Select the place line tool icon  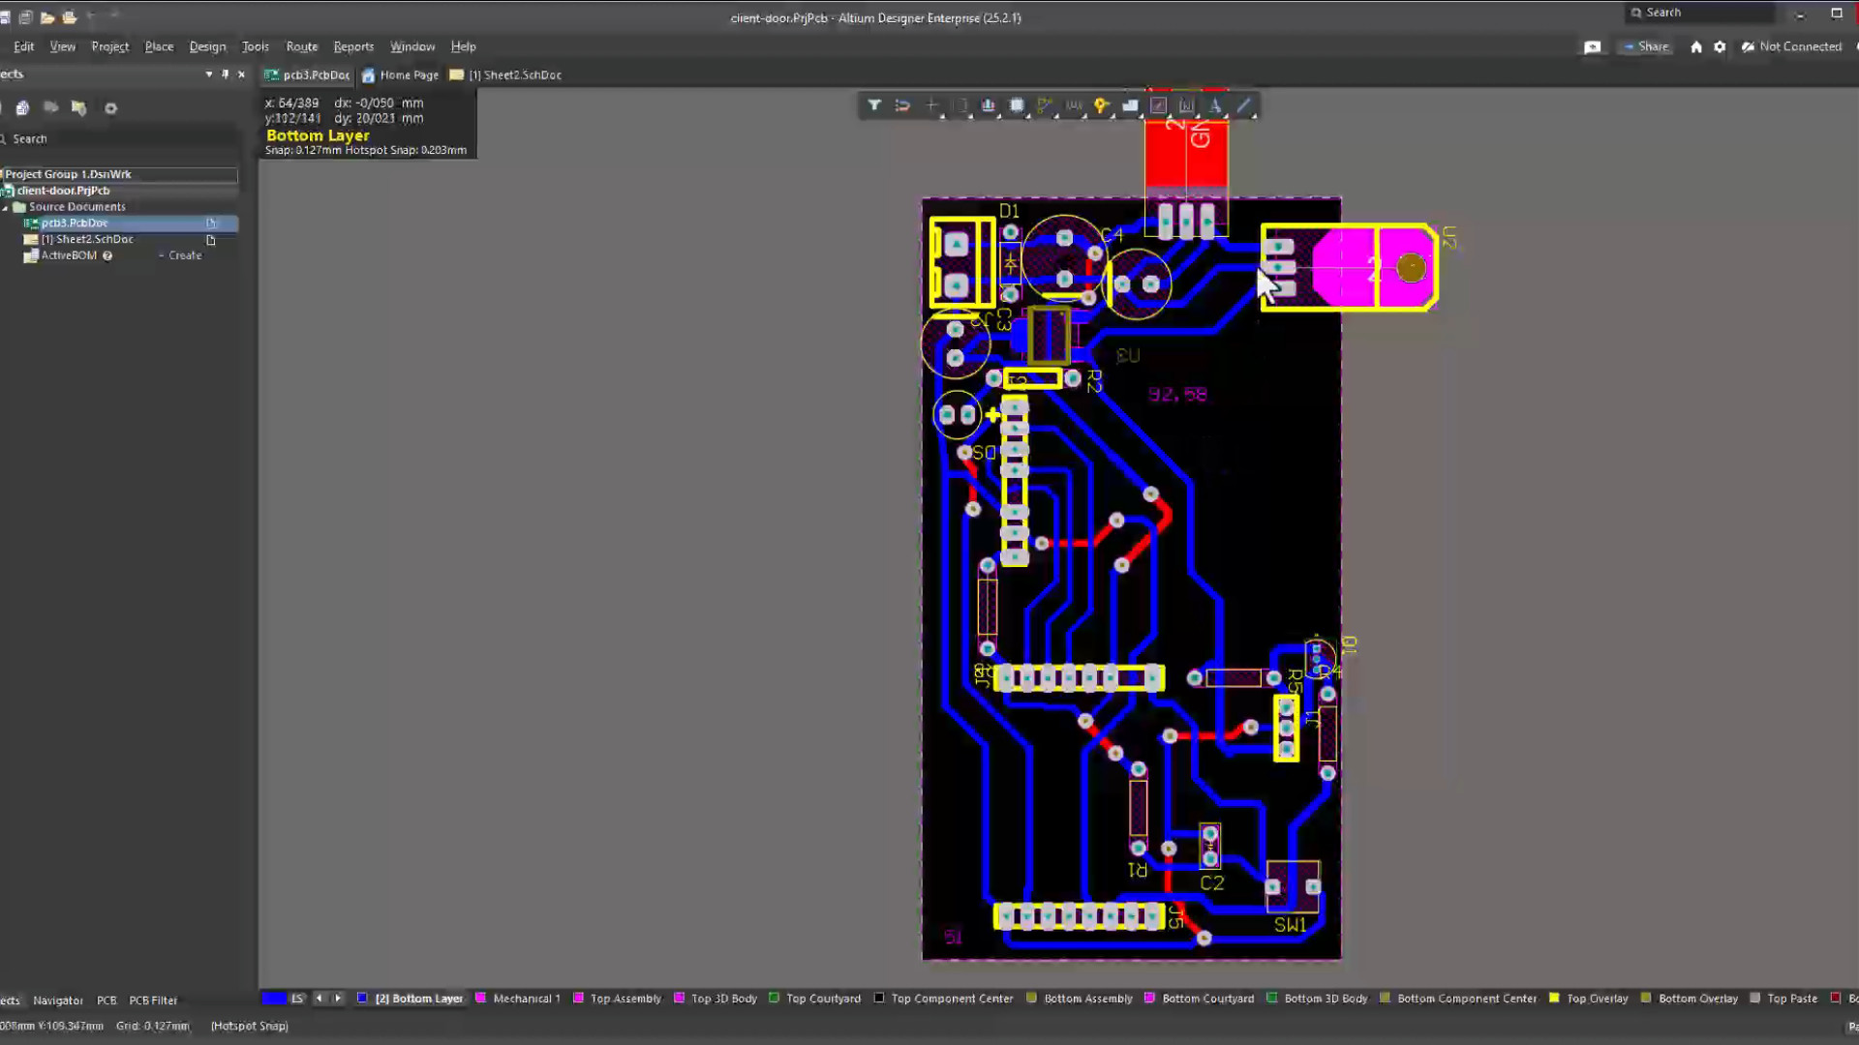coord(1244,105)
